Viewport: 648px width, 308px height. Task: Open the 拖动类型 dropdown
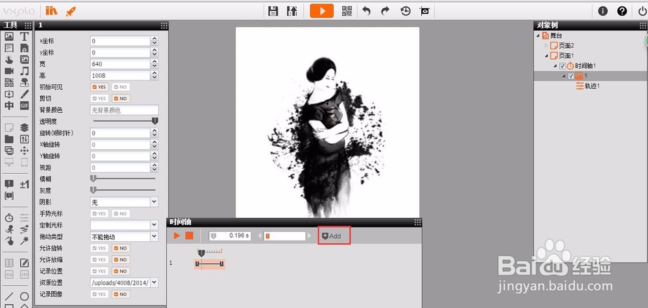pyautogui.click(x=154, y=237)
